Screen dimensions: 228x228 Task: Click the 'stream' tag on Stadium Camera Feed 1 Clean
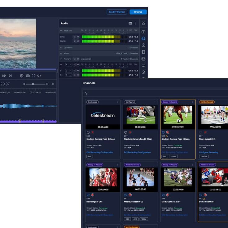(173, 157)
